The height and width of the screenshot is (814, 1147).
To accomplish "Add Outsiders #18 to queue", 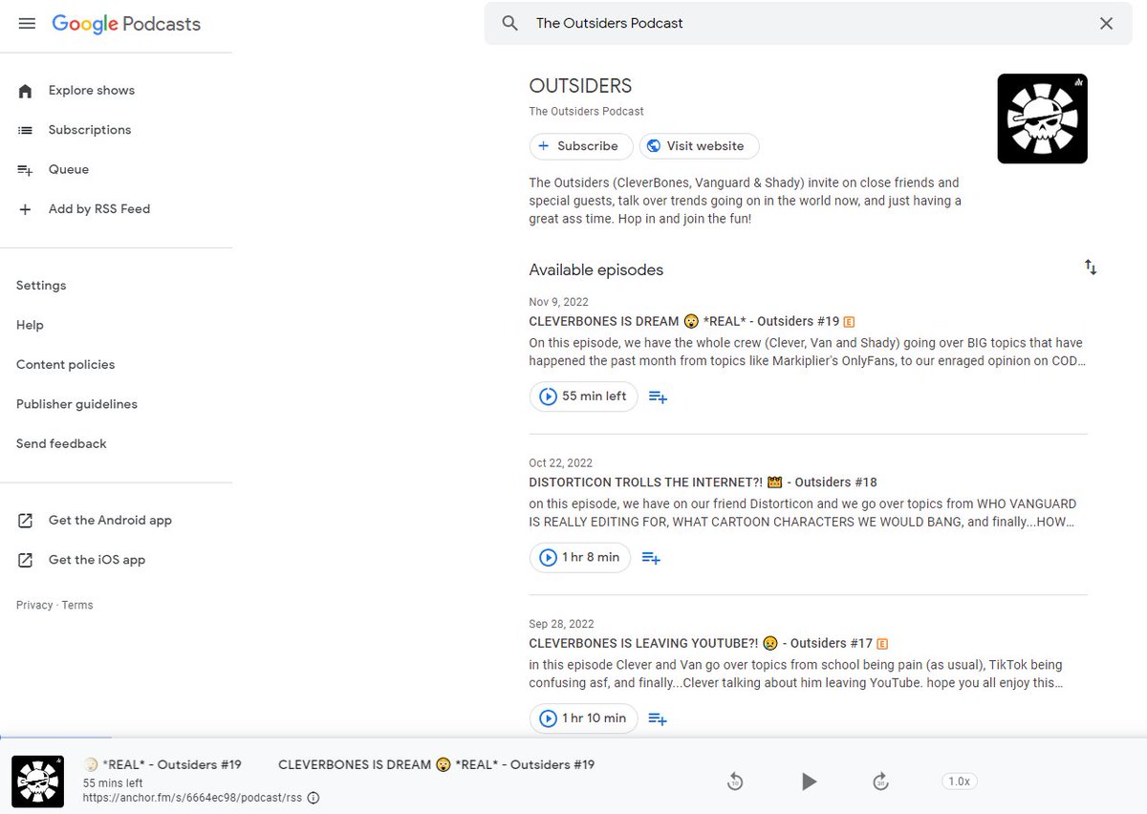I will pyautogui.click(x=651, y=557).
